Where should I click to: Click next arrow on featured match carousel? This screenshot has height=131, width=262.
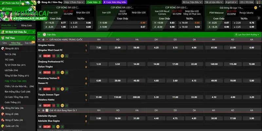pos(259,18)
